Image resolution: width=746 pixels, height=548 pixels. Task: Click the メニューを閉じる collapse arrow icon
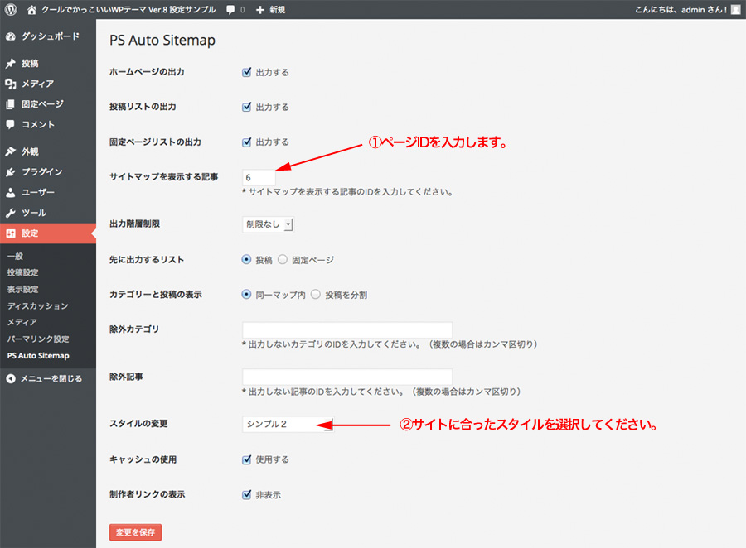pos(11,379)
